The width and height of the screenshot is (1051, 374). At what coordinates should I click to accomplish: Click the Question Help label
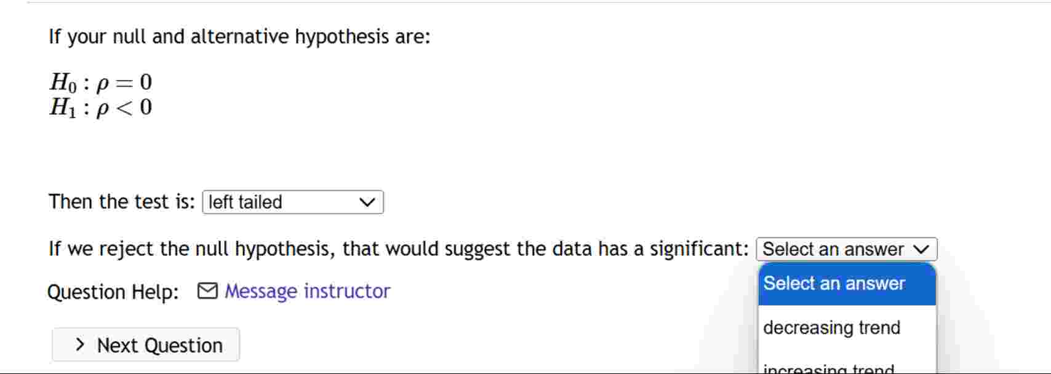[113, 292]
